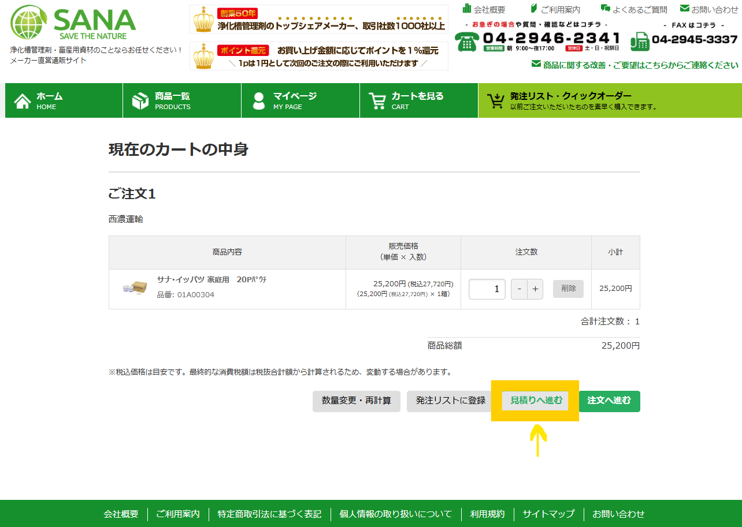The image size is (742, 527).
Task: Open 利用規約 in the footer
Action: 487,514
